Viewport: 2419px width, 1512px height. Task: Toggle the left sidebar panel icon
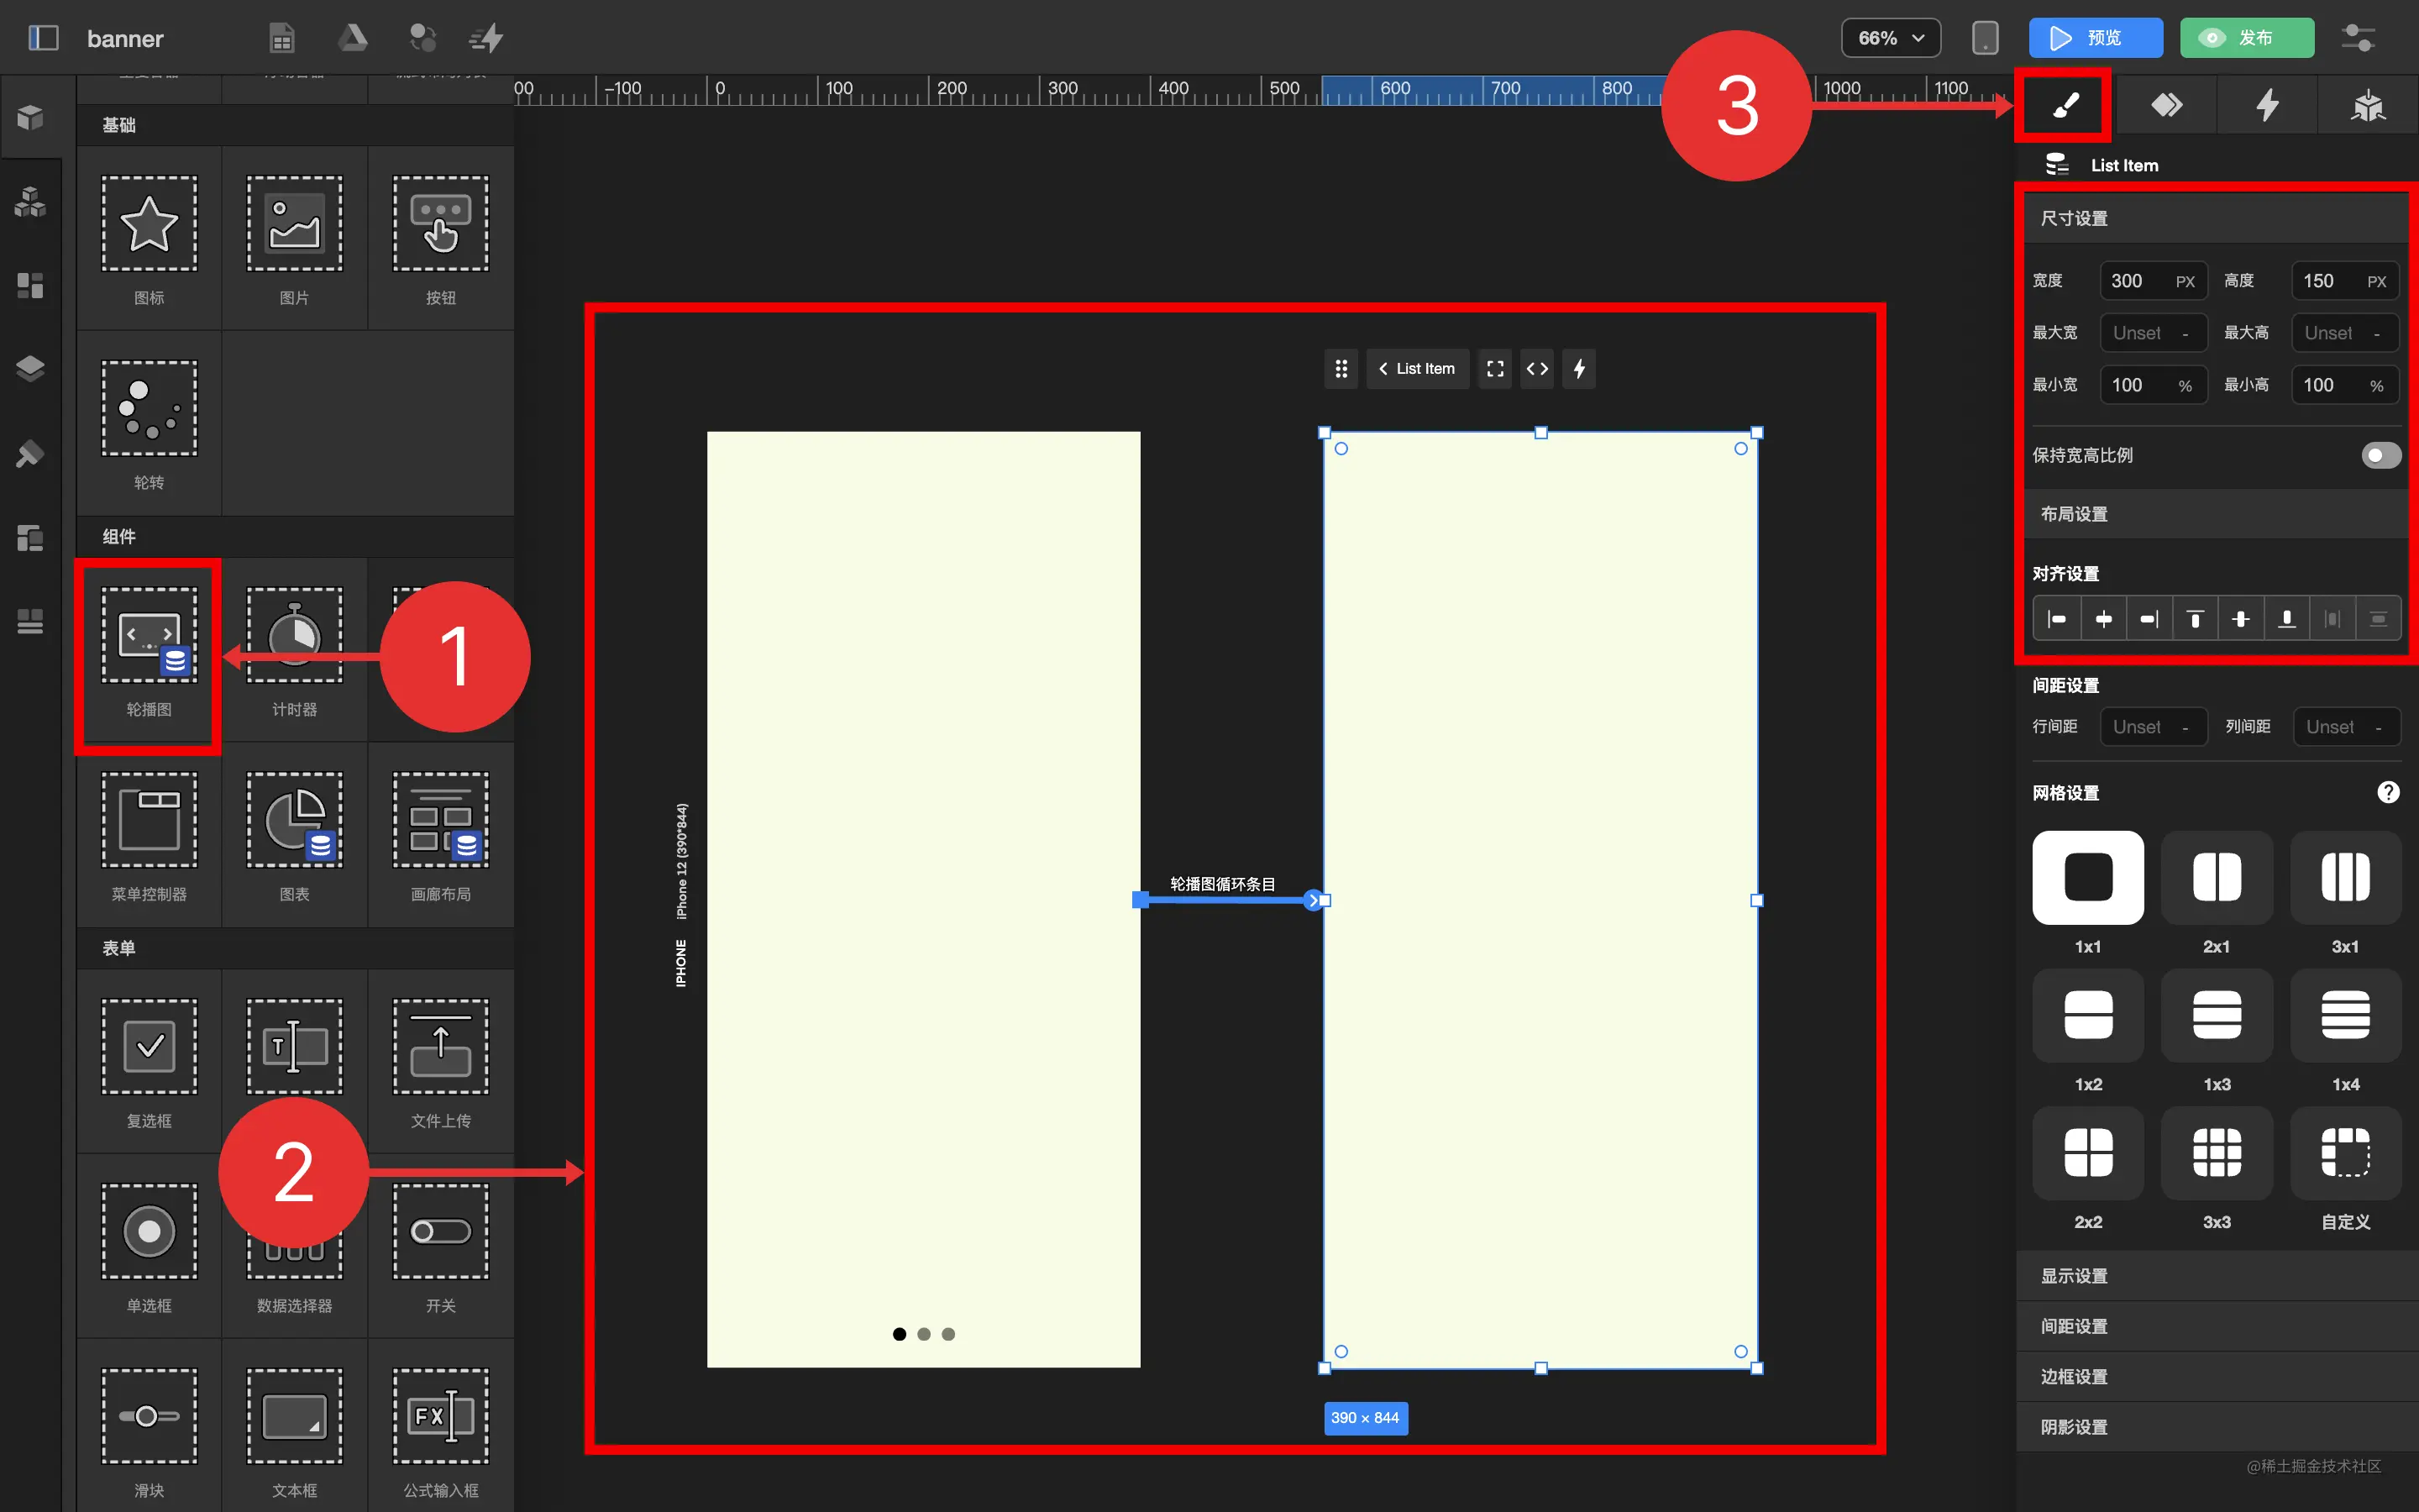coord(43,38)
